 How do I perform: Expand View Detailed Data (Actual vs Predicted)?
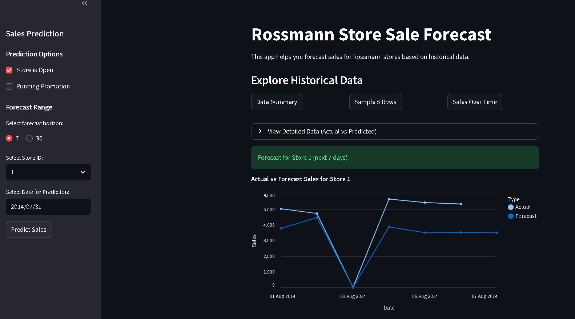click(395, 131)
